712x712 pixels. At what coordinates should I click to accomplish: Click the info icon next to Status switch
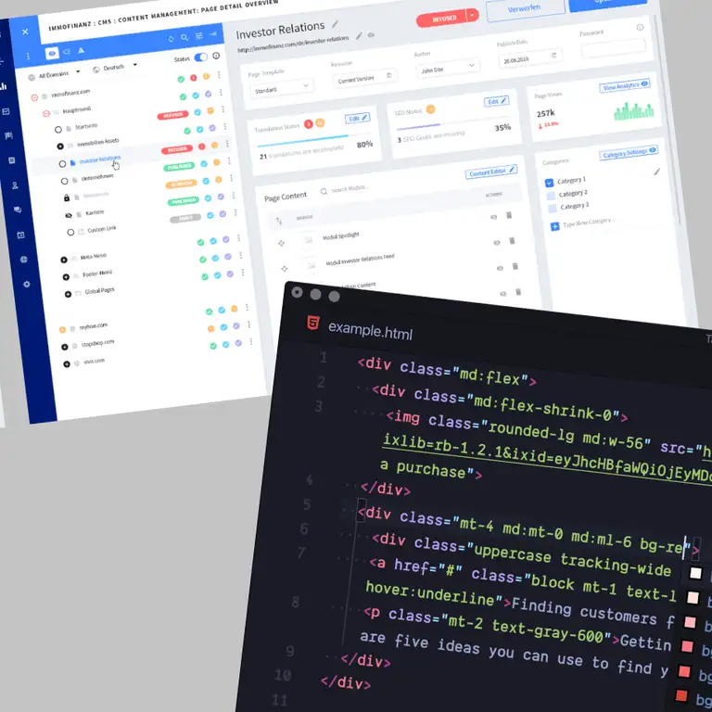[x=216, y=56]
